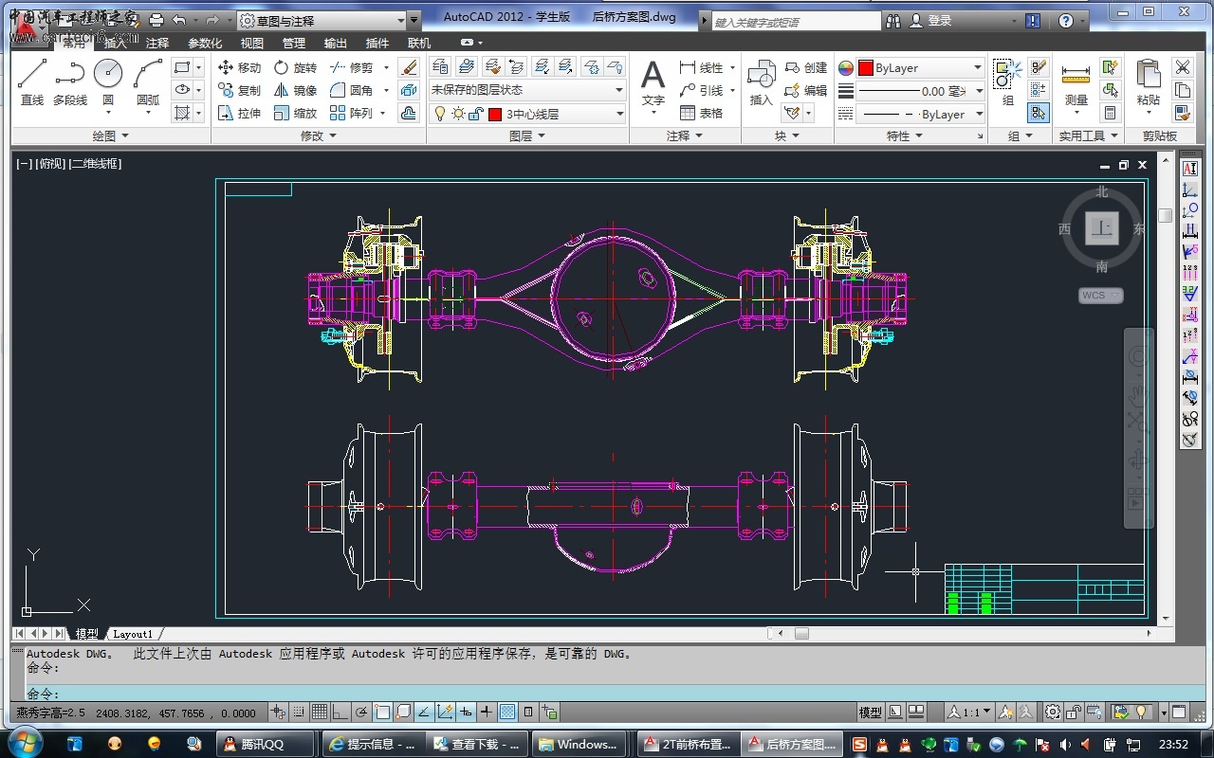Open the 3中心线层 layer dropdown
This screenshot has height=758, width=1214.
[527, 114]
